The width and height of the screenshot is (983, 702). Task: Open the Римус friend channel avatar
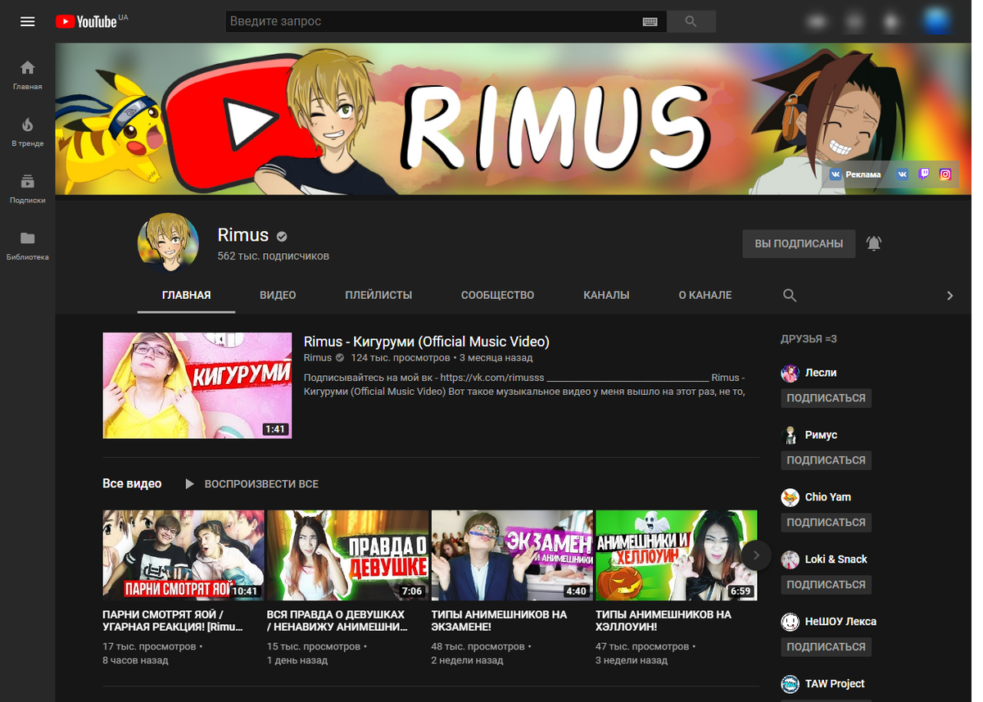pos(790,435)
